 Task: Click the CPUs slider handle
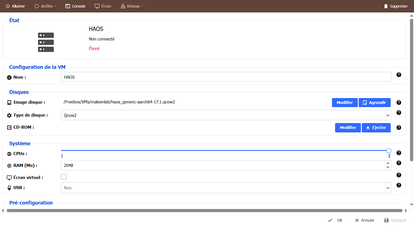pos(389,151)
